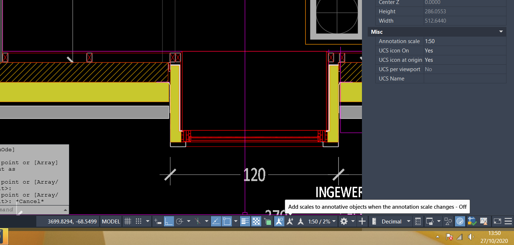Select the Annotation scale property row

441,41
